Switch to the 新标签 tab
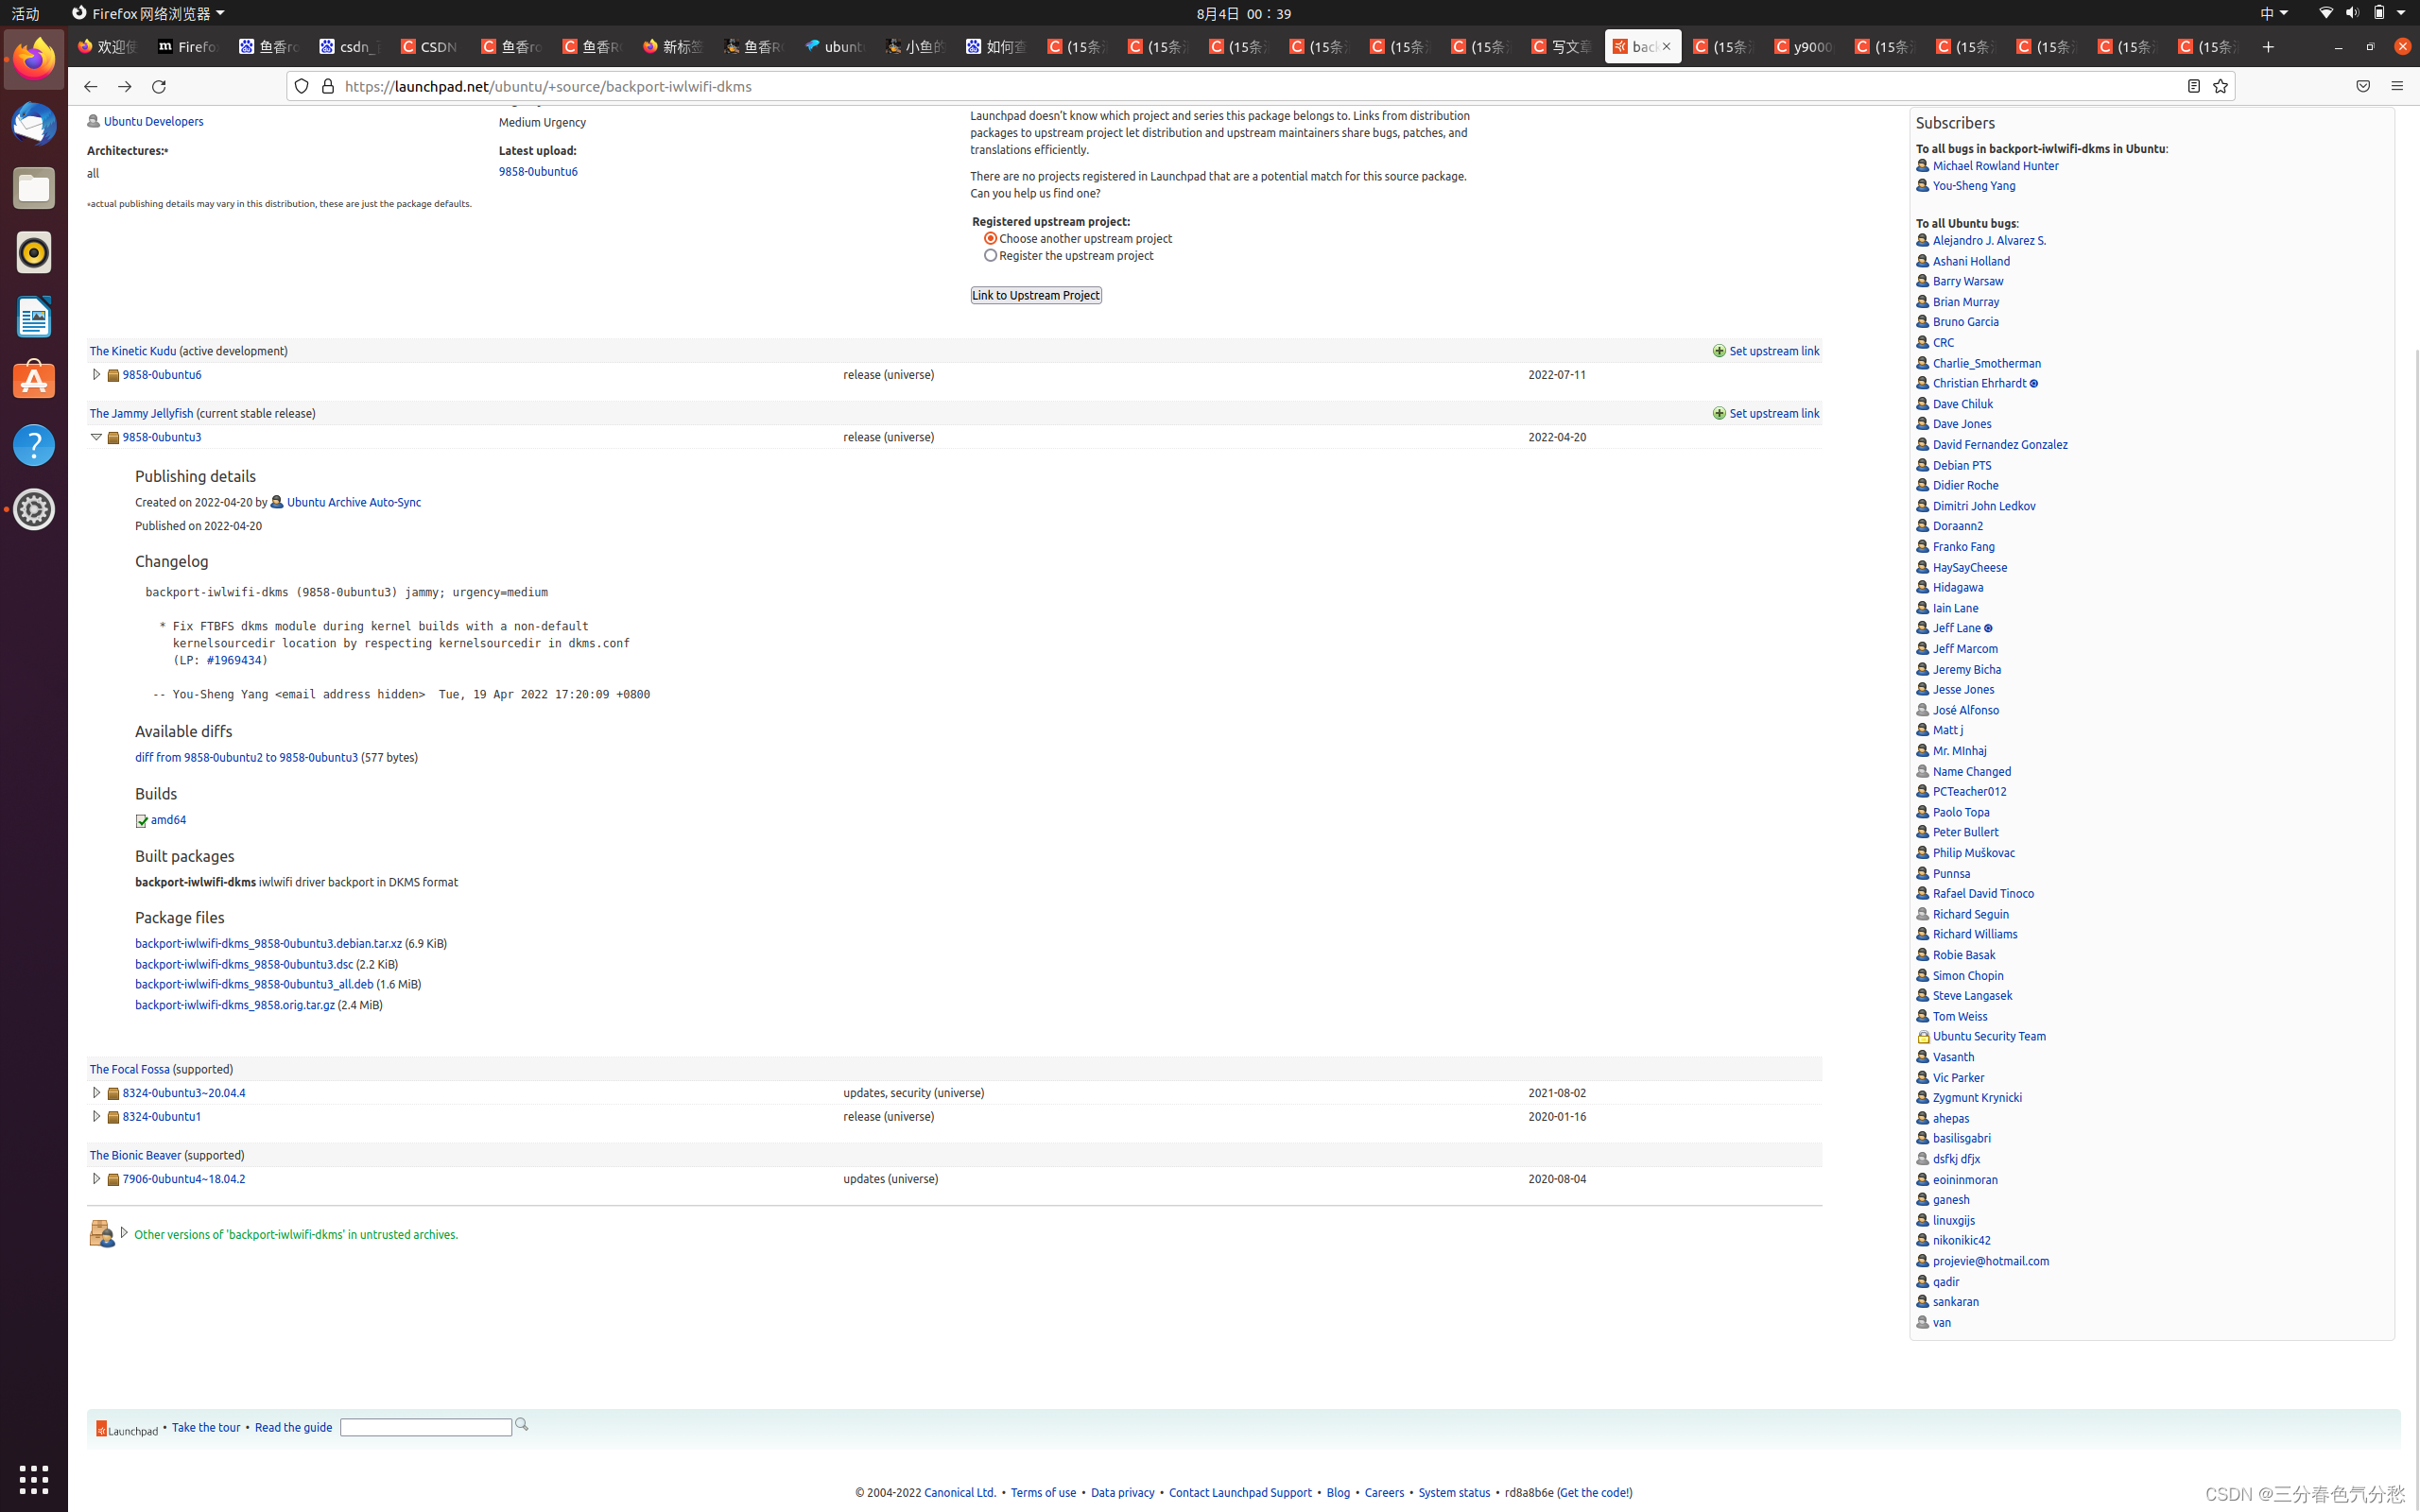Image resolution: width=2420 pixels, height=1512 pixels. pyautogui.click(x=672, y=47)
